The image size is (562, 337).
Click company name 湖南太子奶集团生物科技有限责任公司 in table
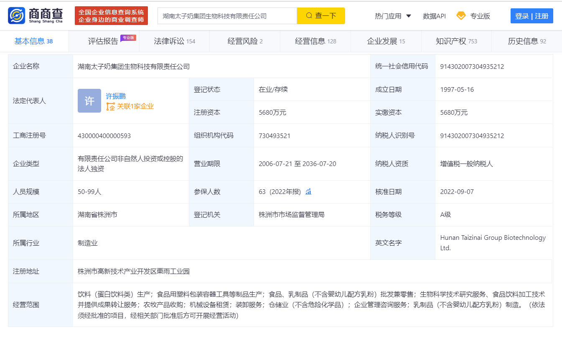[x=134, y=66]
